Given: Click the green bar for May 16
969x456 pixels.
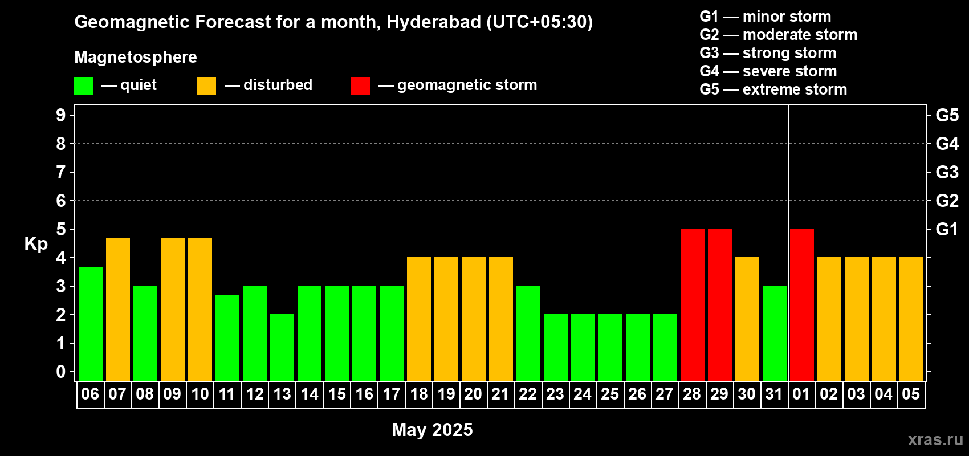Looking at the screenshot, I should coord(364,333).
